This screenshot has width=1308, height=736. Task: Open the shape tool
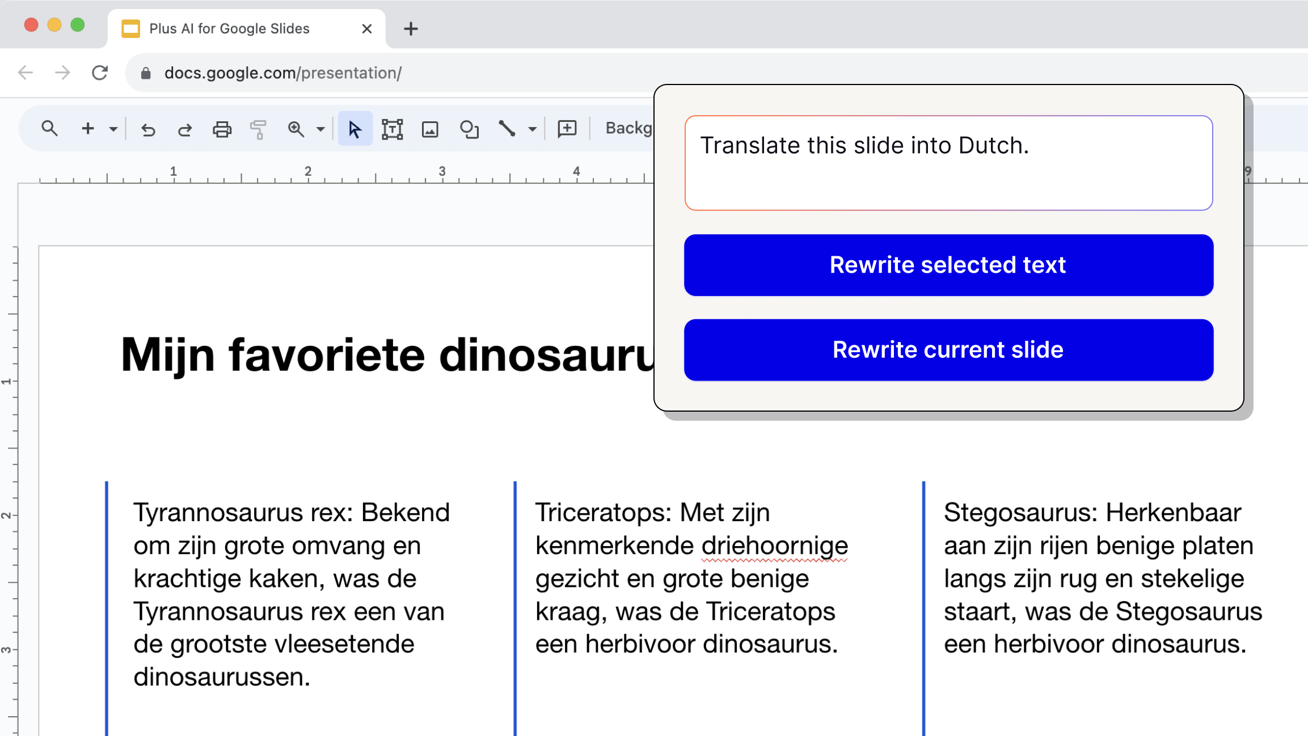(x=469, y=129)
